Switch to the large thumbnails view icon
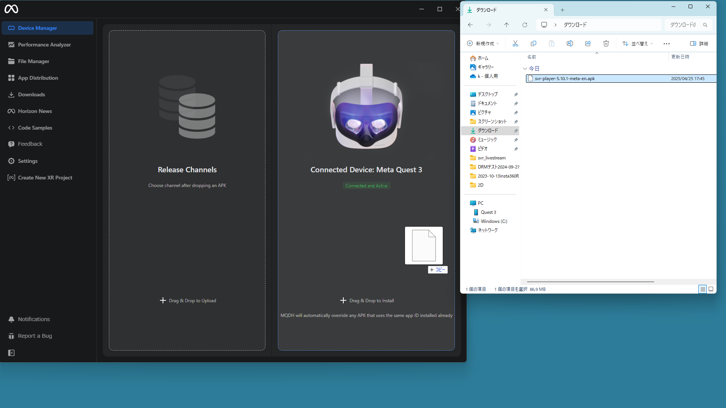Image resolution: width=726 pixels, height=408 pixels. pos(711,289)
